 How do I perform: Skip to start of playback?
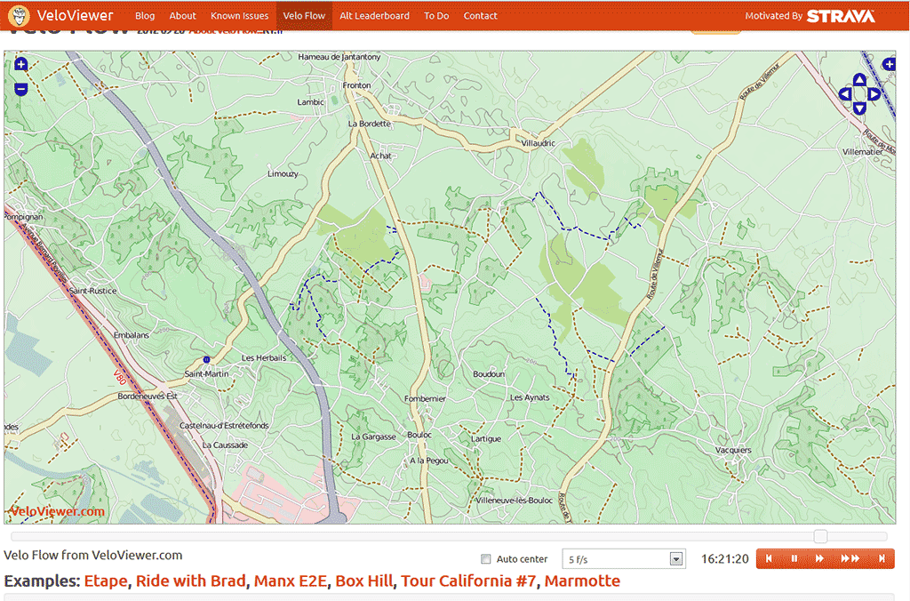point(770,558)
